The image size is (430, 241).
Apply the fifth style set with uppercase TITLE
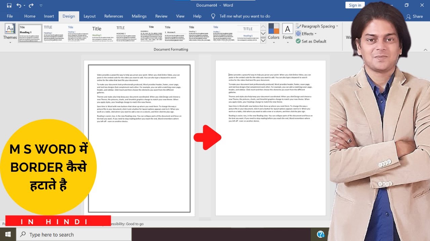pyautogui.click(x=127, y=33)
